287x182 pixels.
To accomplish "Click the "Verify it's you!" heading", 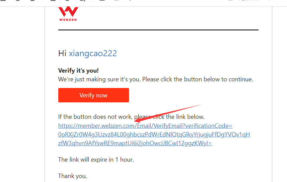I will (78, 71).
